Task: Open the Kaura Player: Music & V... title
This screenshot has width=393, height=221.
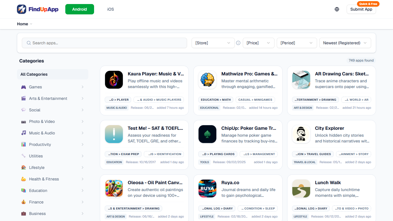Action: pyautogui.click(x=156, y=74)
